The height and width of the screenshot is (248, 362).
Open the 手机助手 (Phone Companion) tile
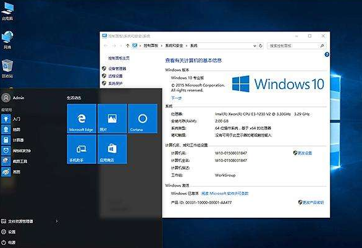click(x=82, y=149)
